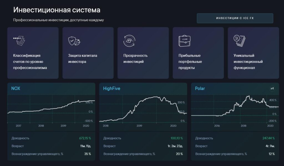Image resolution: width=284 pixels, height=166 pixels.
Task: Open the Прозрачность инвестиций card text
Action: 135,58
